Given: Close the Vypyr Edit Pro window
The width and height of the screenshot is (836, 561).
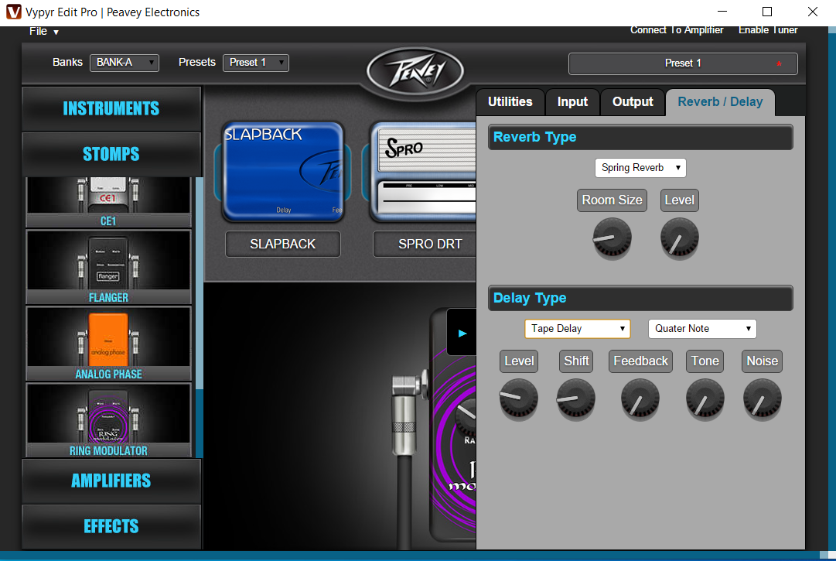Looking at the screenshot, I should (812, 12).
